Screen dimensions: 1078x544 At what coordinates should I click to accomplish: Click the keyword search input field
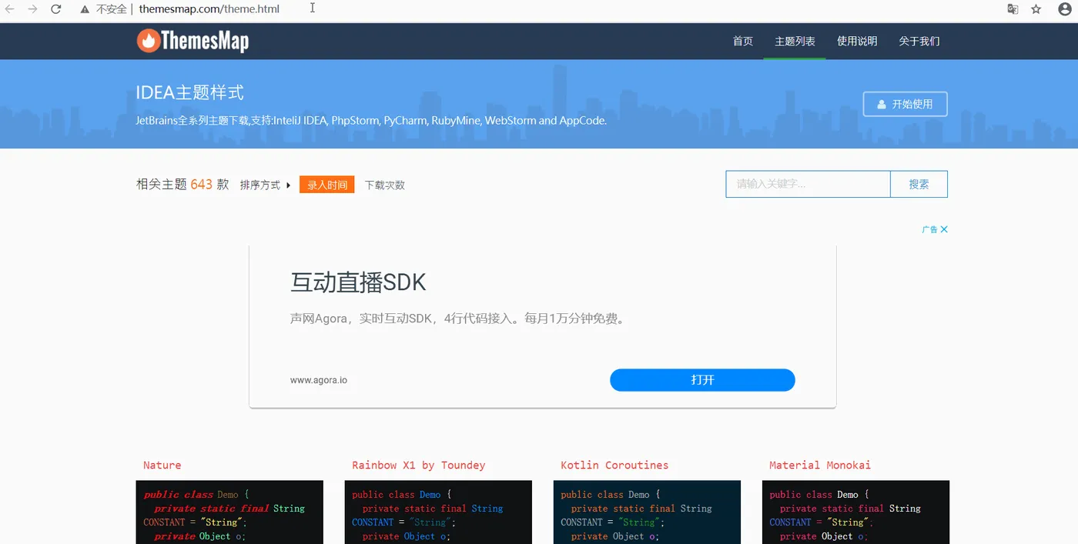pyautogui.click(x=808, y=184)
